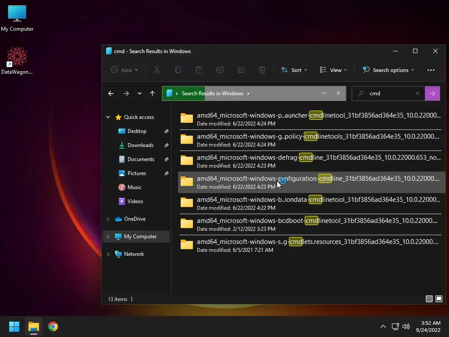Show hidden icons in system tray

point(383,326)
